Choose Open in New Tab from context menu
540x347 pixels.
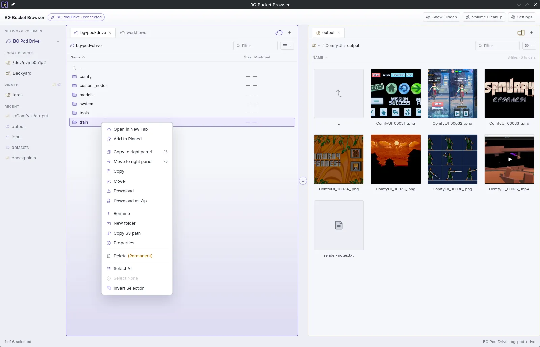pyautogui.click(x=137, y=129)
